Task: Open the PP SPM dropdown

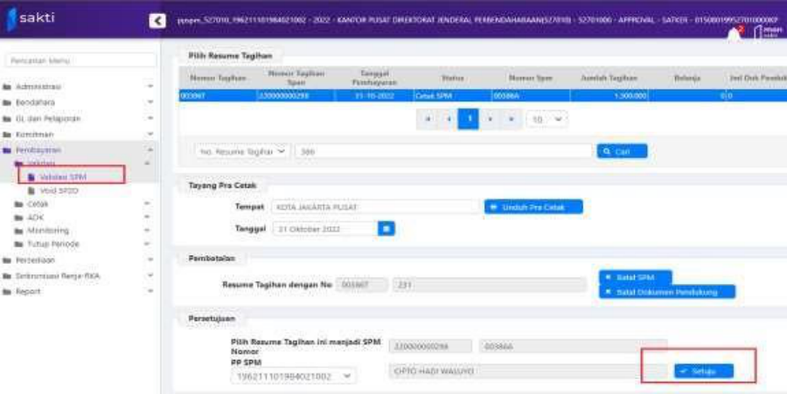Action: pos(294,376)
